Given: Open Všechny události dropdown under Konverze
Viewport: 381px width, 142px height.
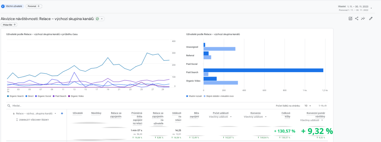Looking at the screenshot, I should [255, 117].
